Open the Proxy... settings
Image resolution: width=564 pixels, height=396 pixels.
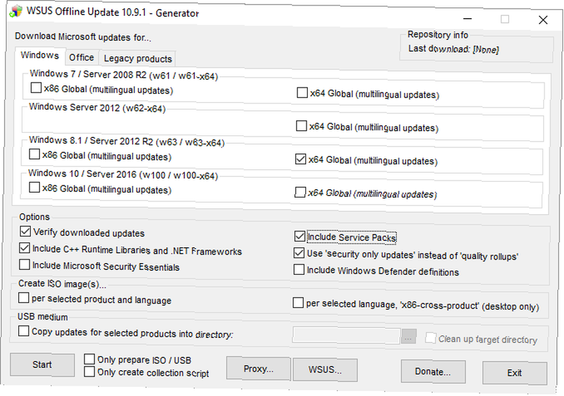pos(258,369)
